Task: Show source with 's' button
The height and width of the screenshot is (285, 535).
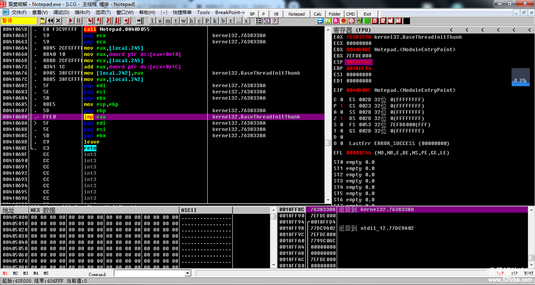Action: [x=246, y=21]
